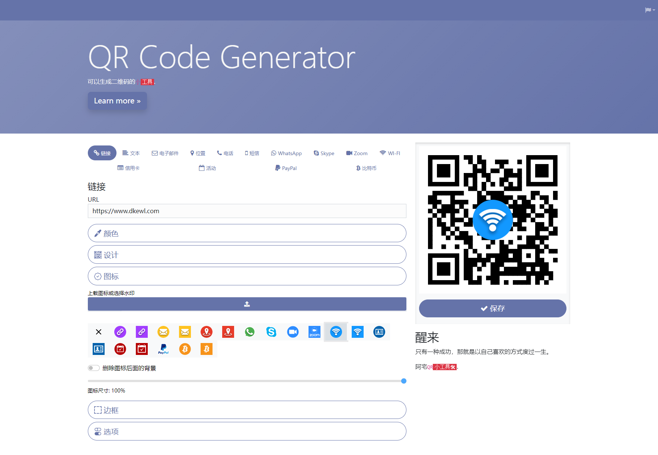Switch to the 文本 tab

[x=131, y=153]
